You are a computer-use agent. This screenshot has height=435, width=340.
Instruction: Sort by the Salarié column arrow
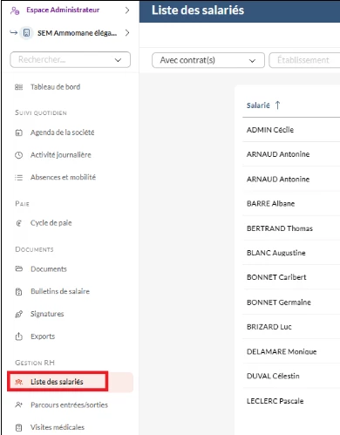(x=277, y=105)
